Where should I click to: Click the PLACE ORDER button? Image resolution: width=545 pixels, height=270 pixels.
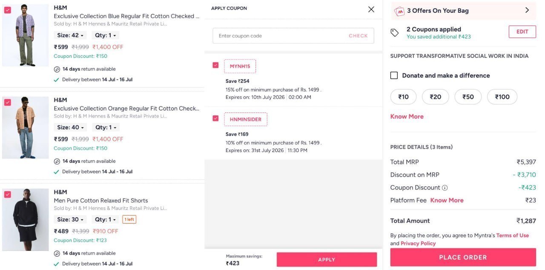click(x=463, y=257)
